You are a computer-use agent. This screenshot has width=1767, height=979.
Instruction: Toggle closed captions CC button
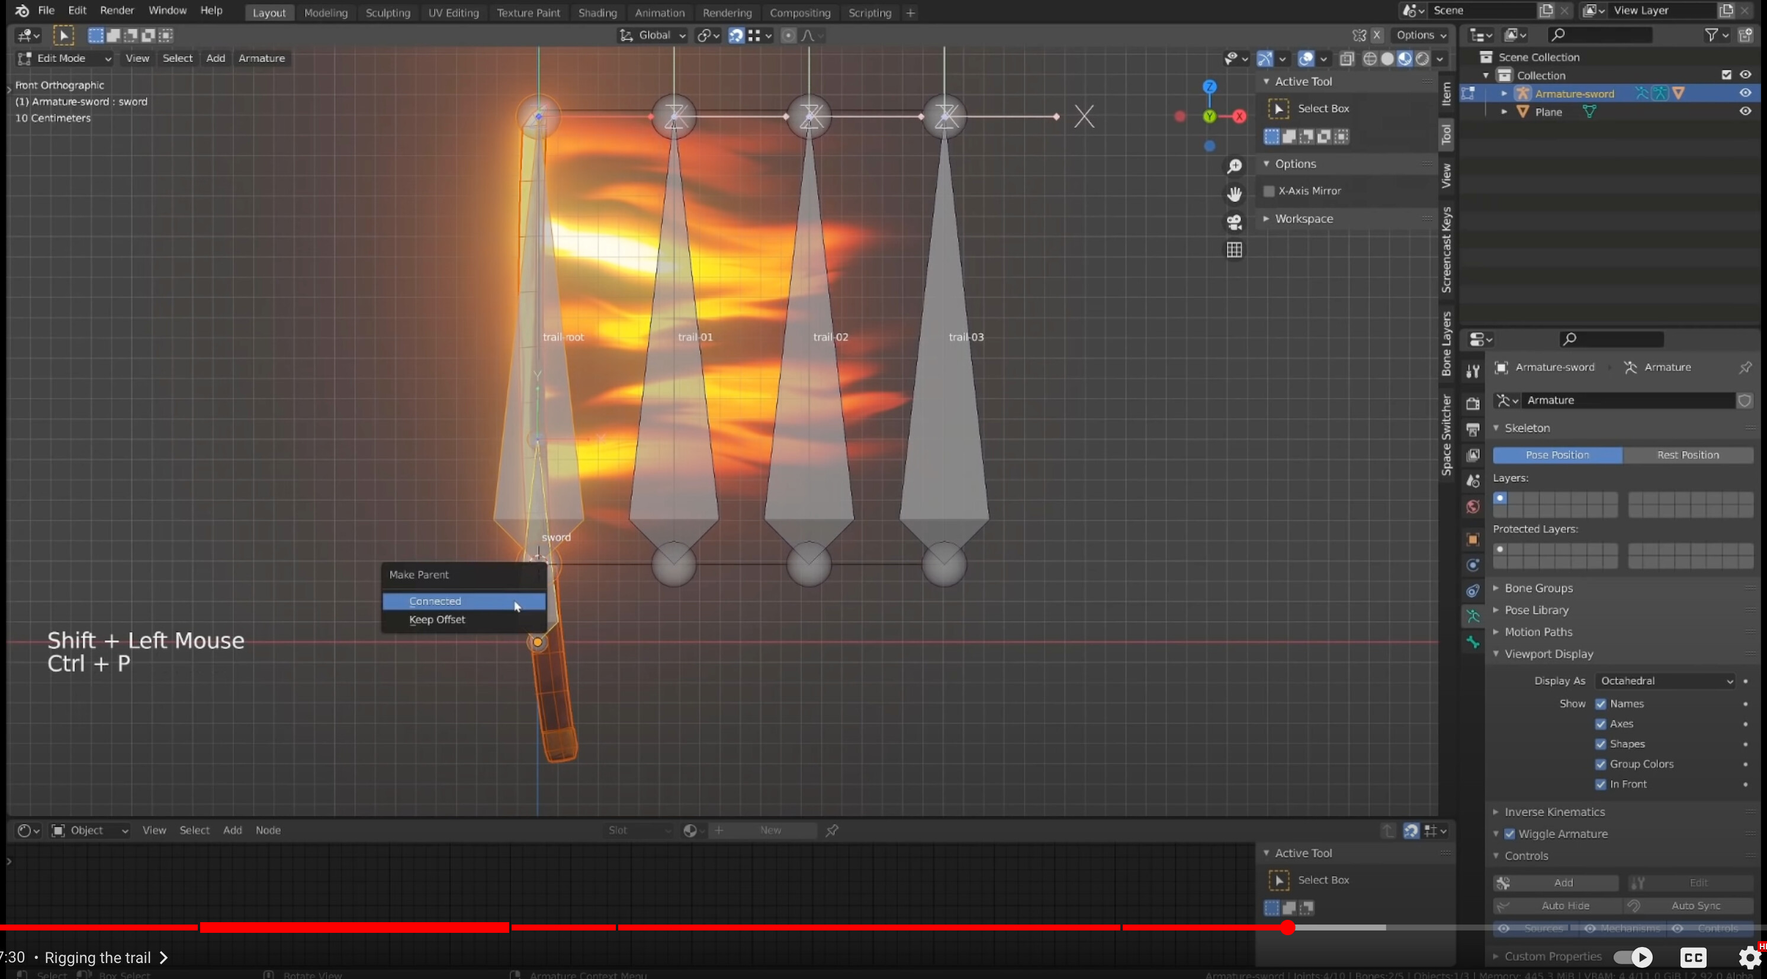point(1694,957)
